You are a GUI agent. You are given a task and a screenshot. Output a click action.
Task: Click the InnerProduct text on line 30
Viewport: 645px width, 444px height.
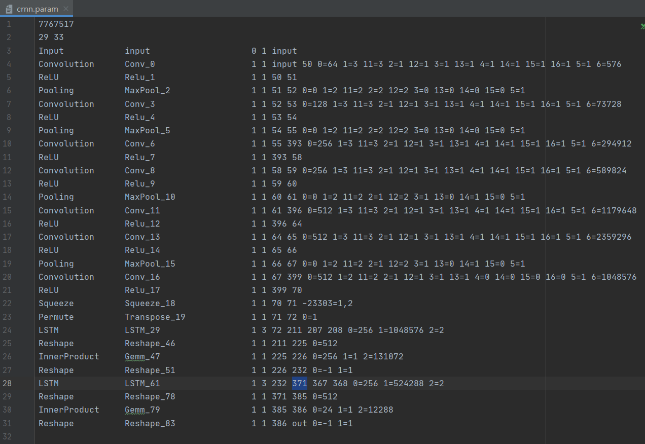69,410
